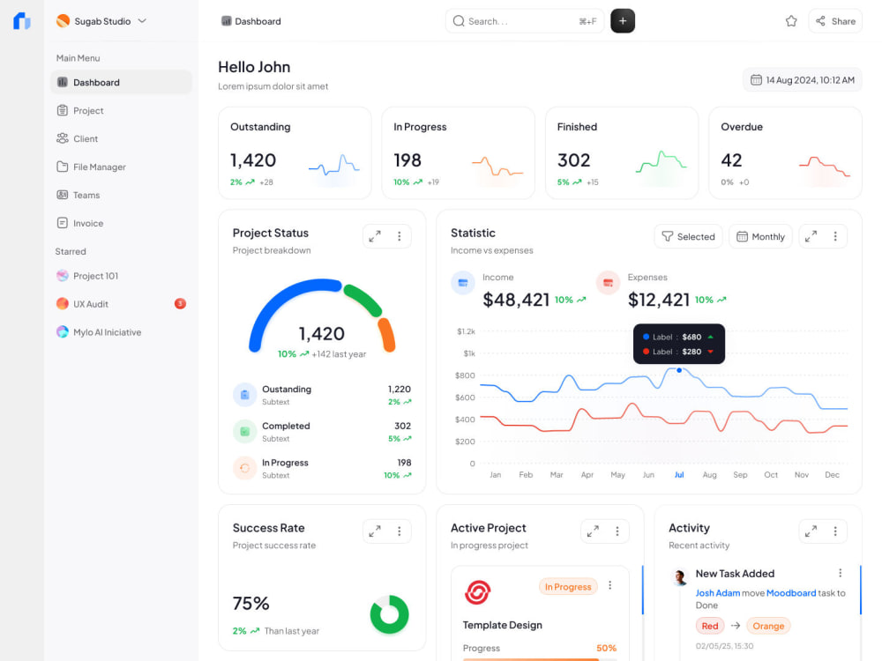This screenshot has height=661, width=882.
Task: Click the Selected filter button
Action: point(689,236)
